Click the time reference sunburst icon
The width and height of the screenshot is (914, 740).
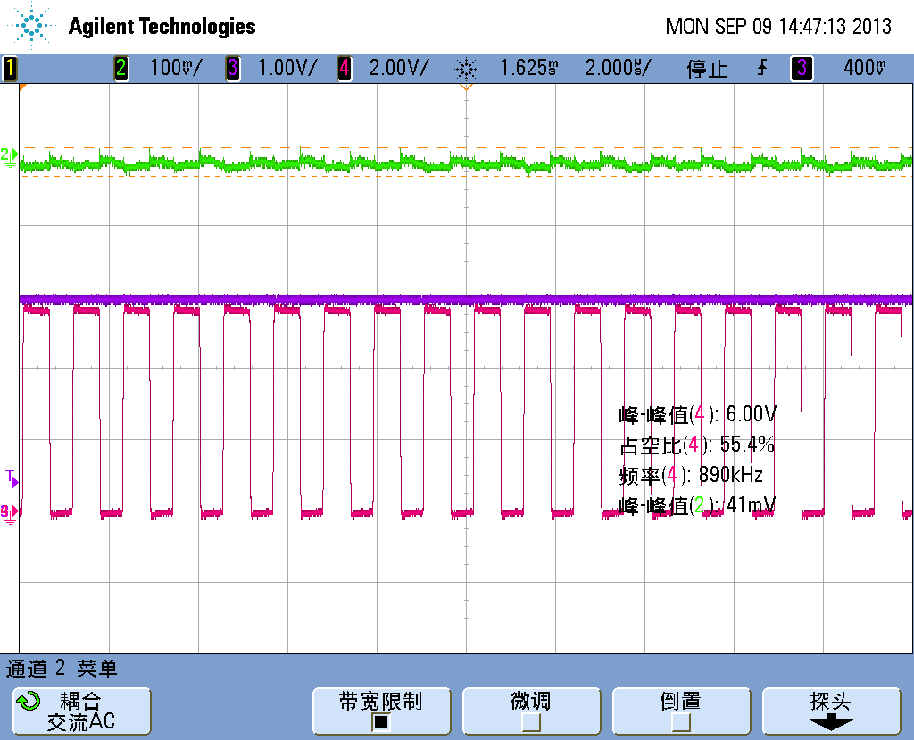pyautogui.click(x=466, y=70)
